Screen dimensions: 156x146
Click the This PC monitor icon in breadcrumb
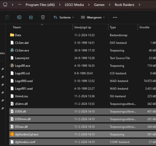(x=5, y=5)
